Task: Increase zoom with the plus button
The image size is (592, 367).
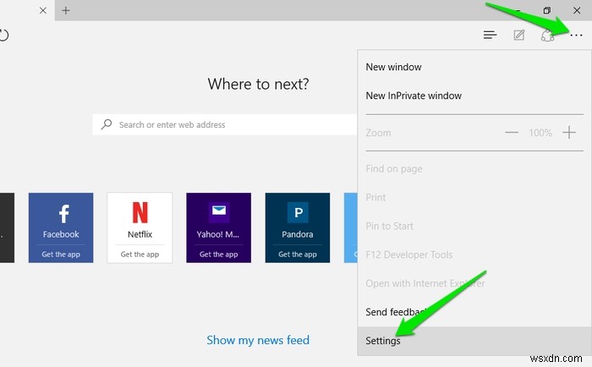Action: coord(568,133)
